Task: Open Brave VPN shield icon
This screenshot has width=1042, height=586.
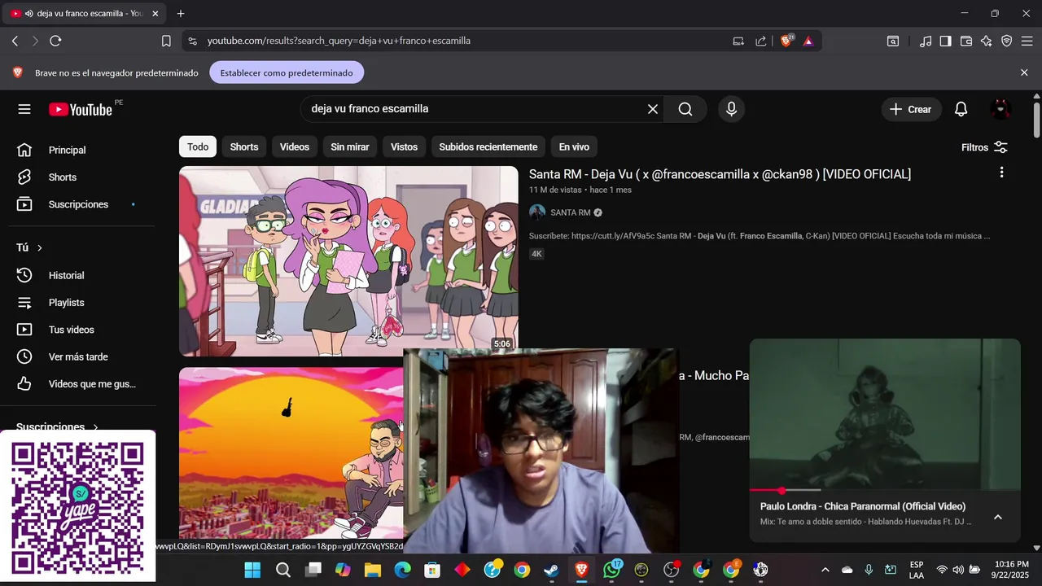Action: (x=1007, y=41)
